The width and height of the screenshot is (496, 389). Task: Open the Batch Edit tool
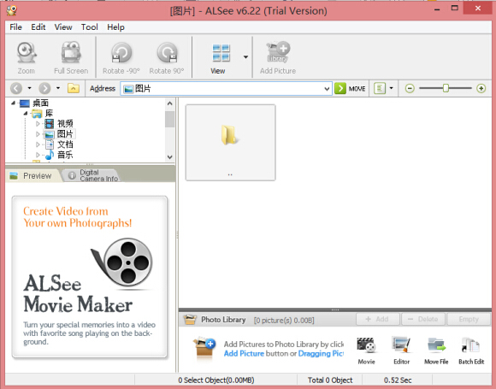click(x=471, y=351)
